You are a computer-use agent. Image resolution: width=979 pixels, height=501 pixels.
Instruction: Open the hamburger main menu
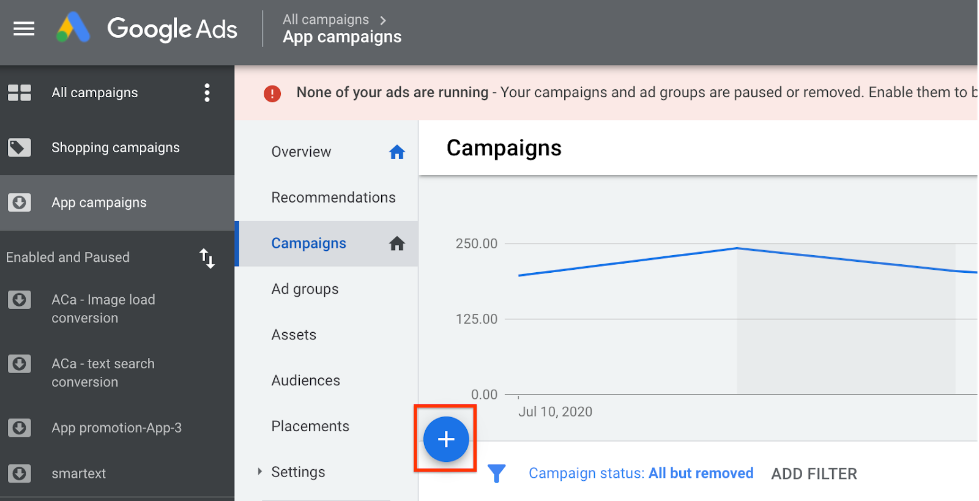tap(24, 29)
